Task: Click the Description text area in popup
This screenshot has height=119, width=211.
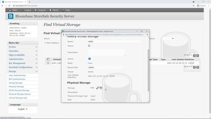Action: click(106, 52)
